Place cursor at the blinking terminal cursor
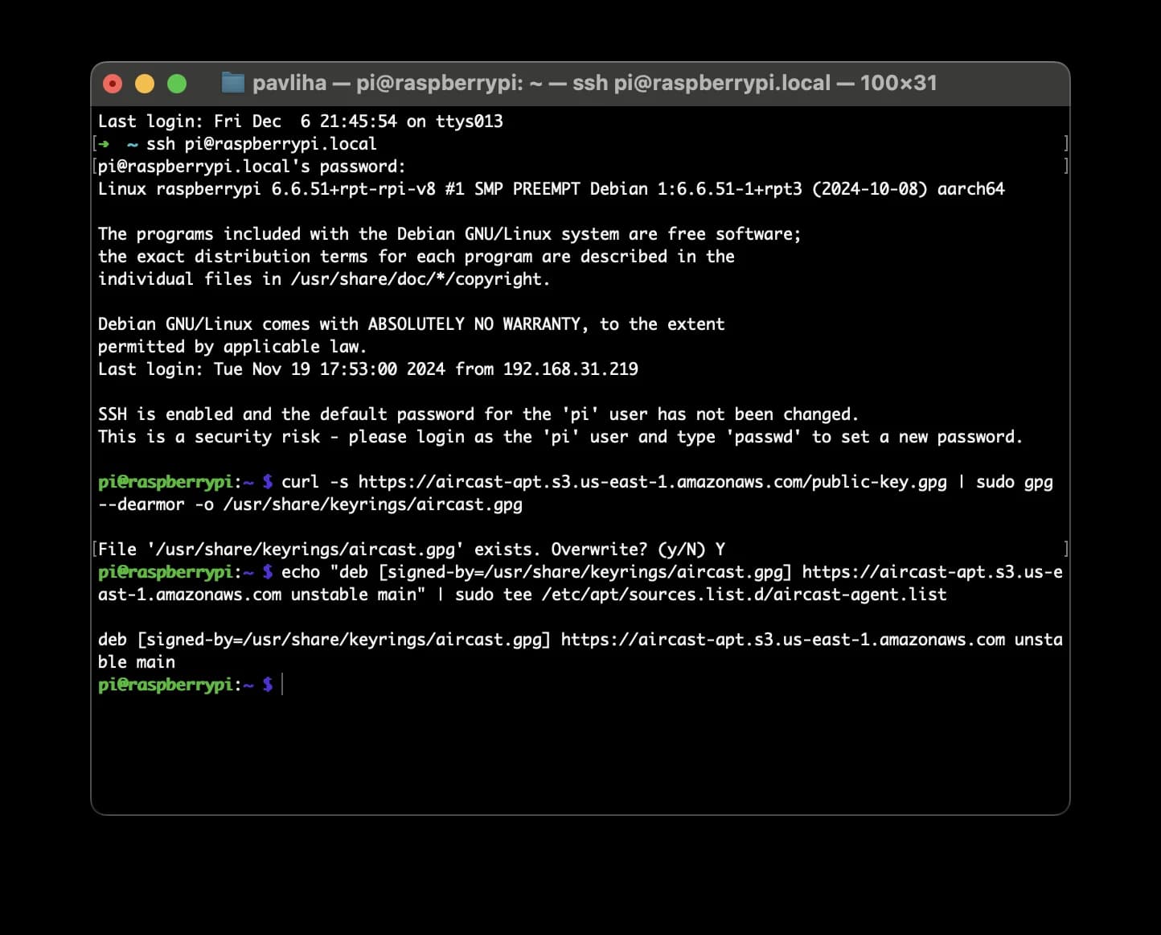1161x935 pixels. click(281, 685)
